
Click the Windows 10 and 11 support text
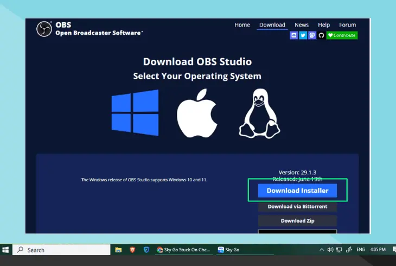[x=144, y=180]
